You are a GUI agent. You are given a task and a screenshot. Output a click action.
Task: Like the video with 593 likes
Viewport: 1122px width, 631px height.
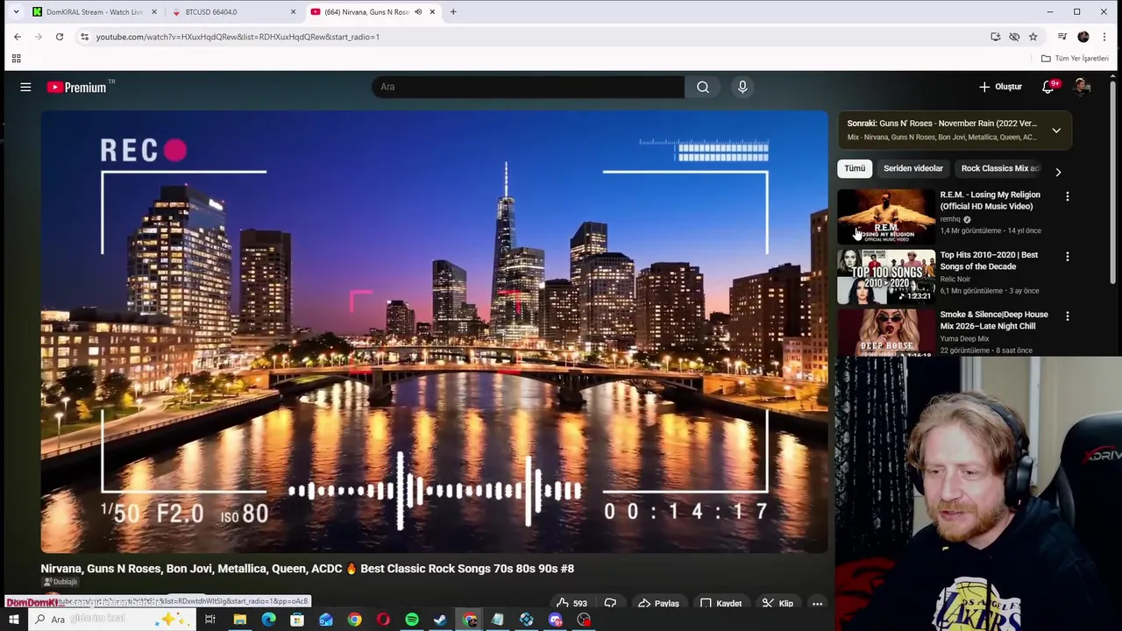tap(571, 603)
